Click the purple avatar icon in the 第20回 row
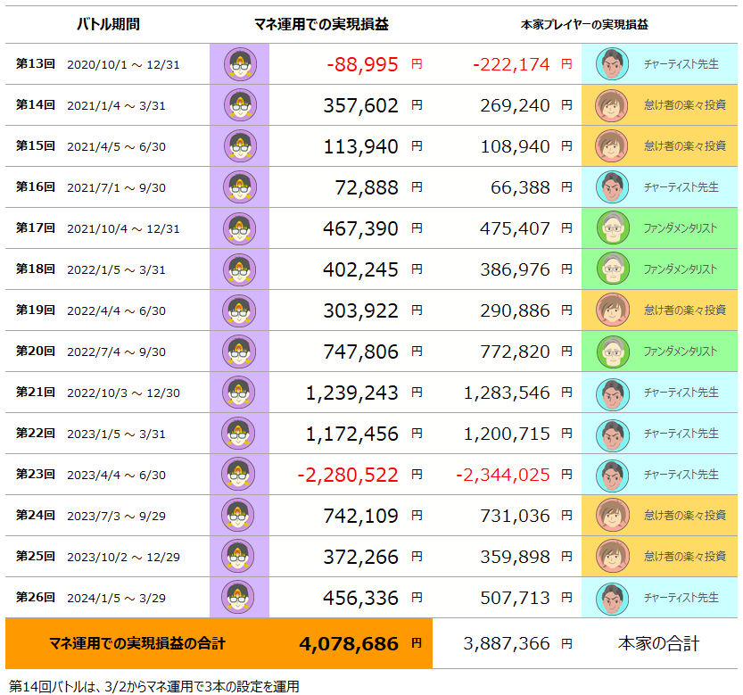Screen dimensions: 743x695 pos(239,352)
